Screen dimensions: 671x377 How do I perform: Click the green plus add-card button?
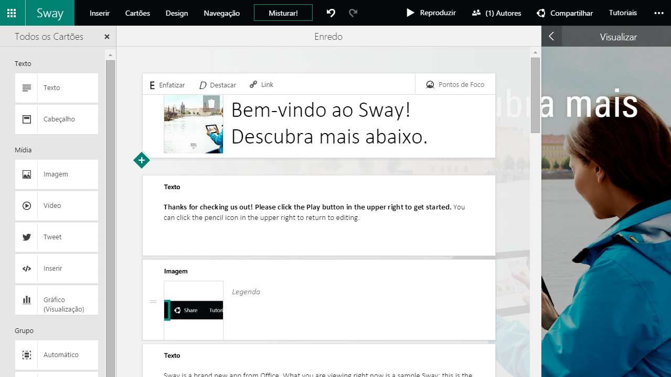tap(142, 160)
